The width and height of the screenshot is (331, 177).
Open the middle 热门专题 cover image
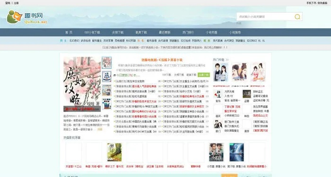[x=239, y=72]
